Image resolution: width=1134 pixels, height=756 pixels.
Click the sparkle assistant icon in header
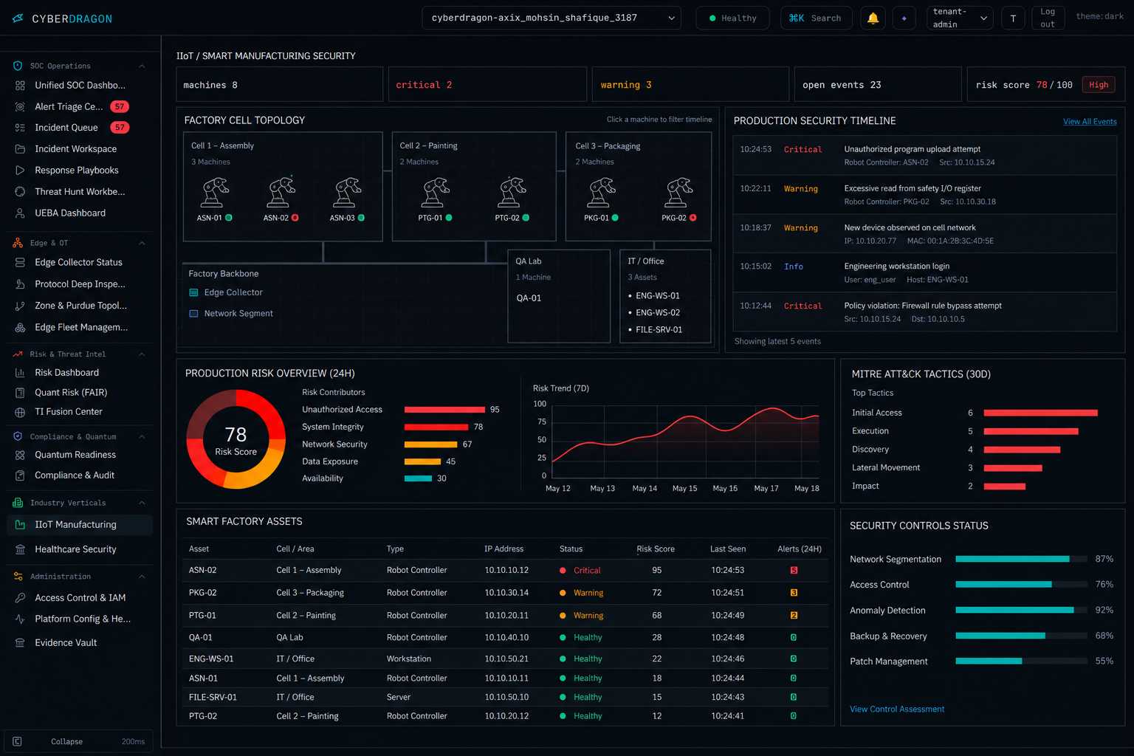(904, 18)
